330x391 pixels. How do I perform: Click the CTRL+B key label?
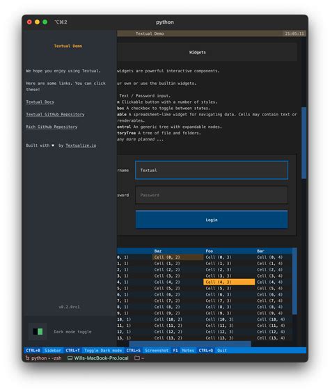(x=33, y=351)
